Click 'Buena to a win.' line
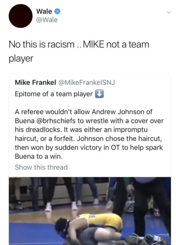The width and height of the screenshot is (176, 245). coord(38,156)
